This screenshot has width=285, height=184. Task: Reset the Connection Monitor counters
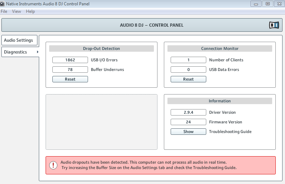click(x=188, y=79)
